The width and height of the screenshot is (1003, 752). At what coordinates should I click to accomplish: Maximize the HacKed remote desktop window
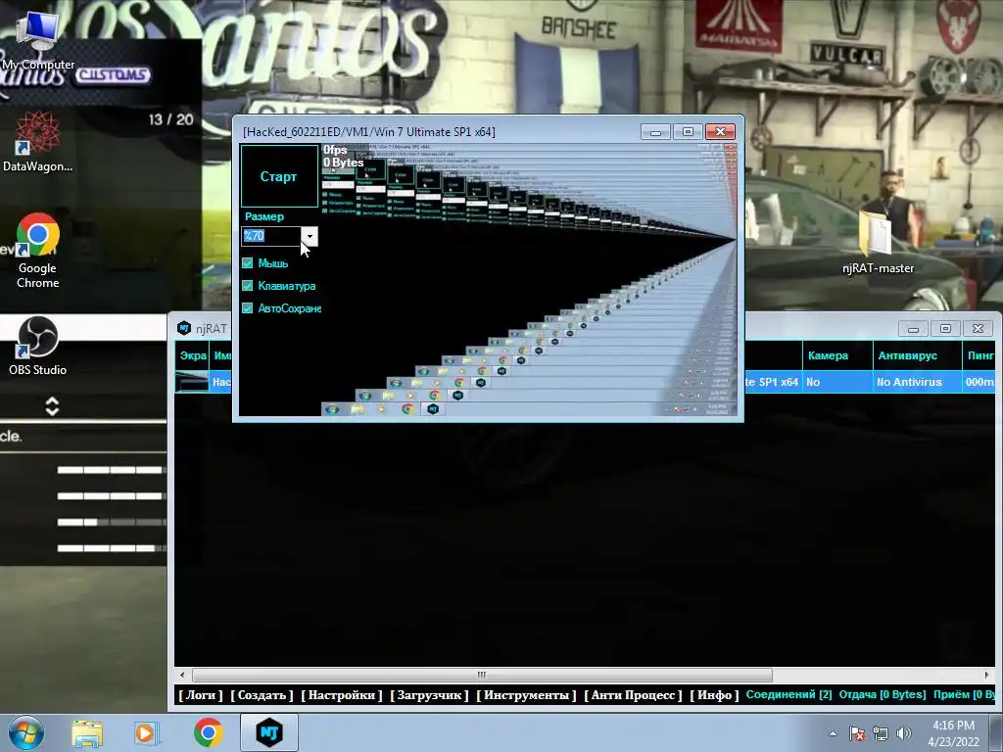pyautogui.click(x=688, y=132)
